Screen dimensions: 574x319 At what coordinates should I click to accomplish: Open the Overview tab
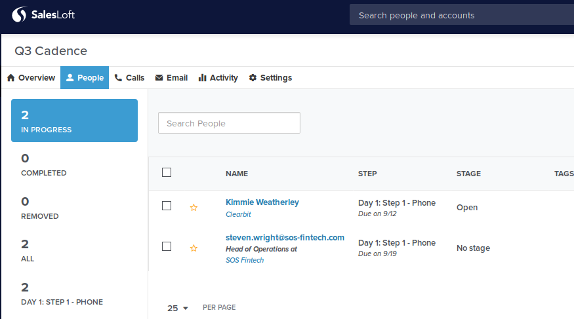coord(31,77)
